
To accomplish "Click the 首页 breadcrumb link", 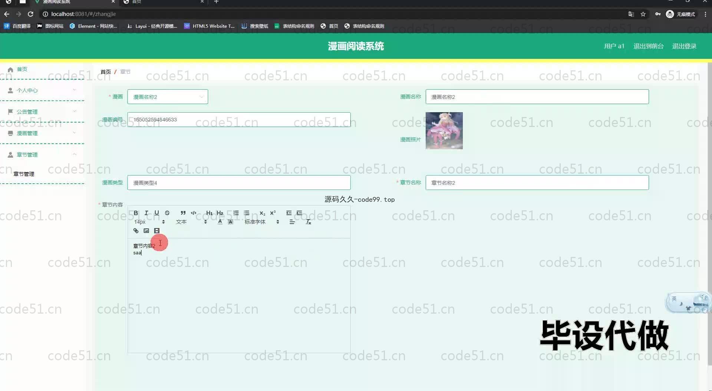I will (x=106, y=71).
